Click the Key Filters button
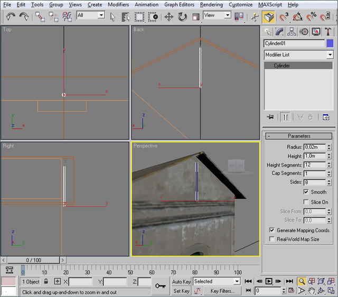 (x=222, y=291)
